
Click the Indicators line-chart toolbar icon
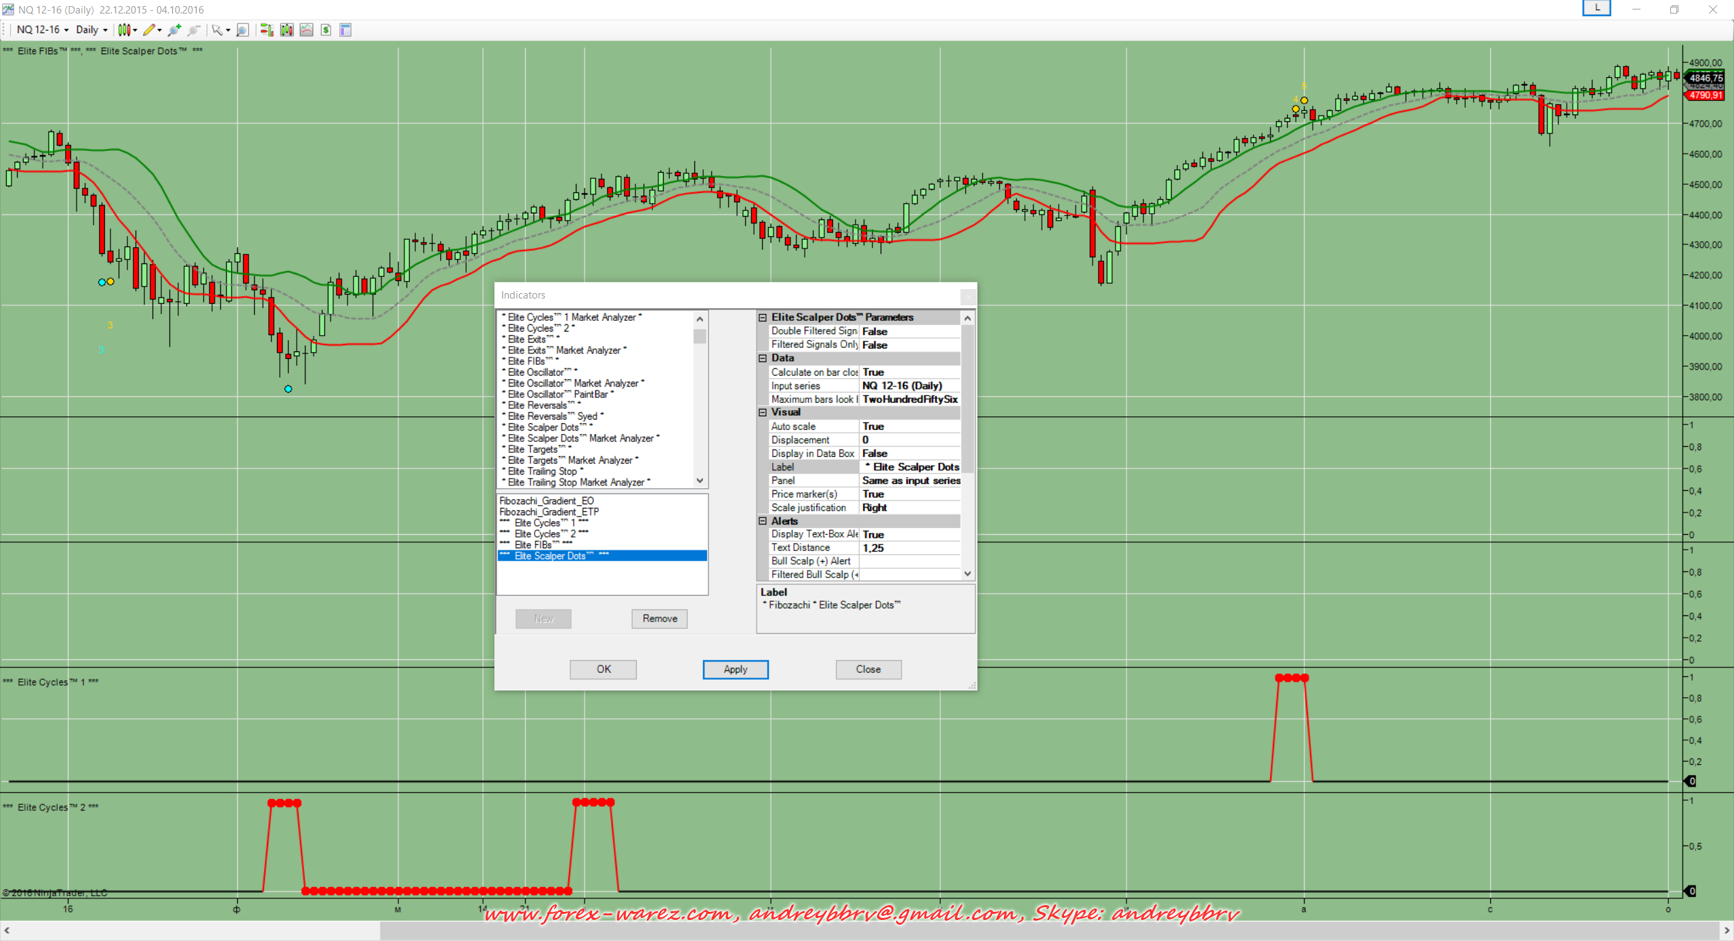[307, 30]
